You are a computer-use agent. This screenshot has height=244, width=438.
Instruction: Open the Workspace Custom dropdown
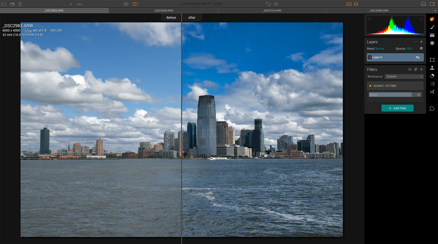pos(404,77)
